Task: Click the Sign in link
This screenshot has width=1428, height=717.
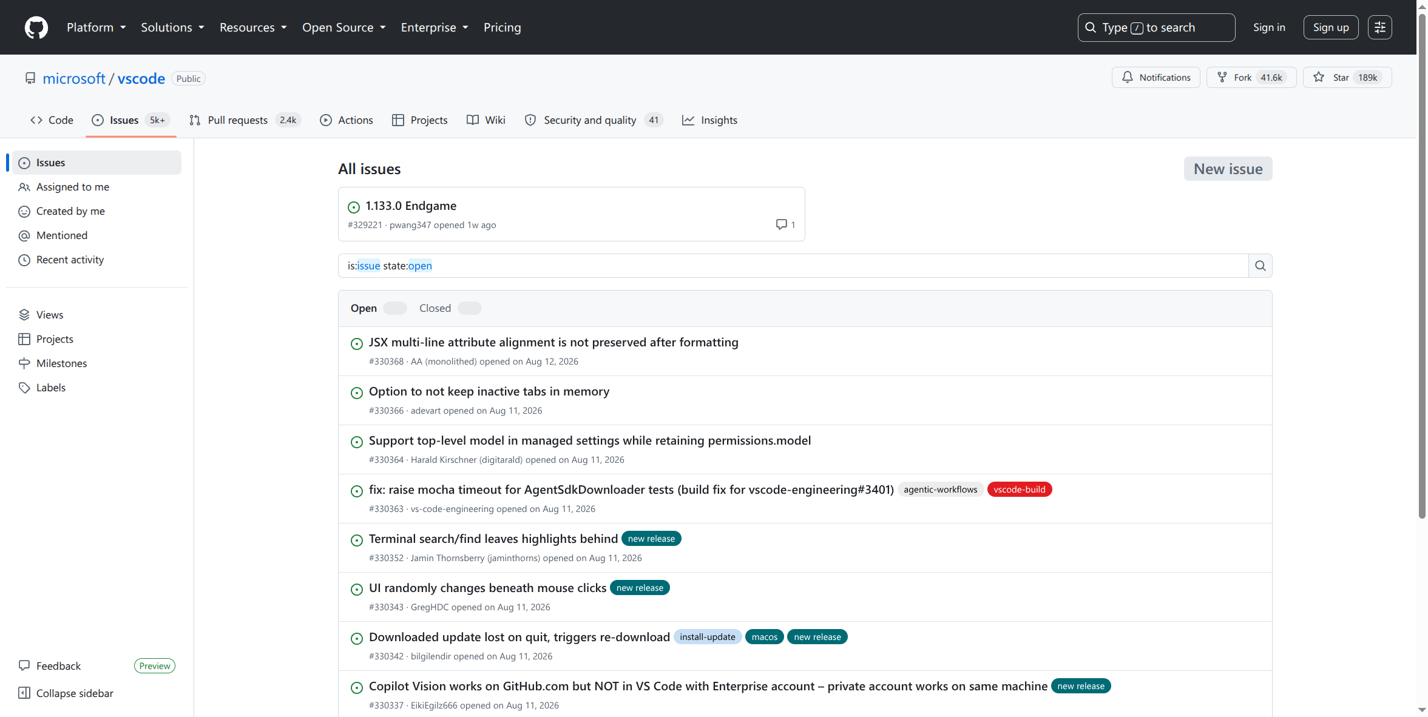Action: [1269, 27]
